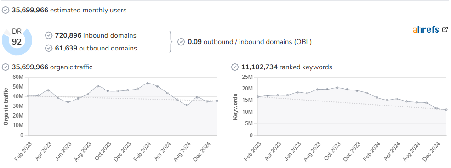Click the 35,699,966 estimated monthly users text
451x168 pixels.
(x=69, y=11)
